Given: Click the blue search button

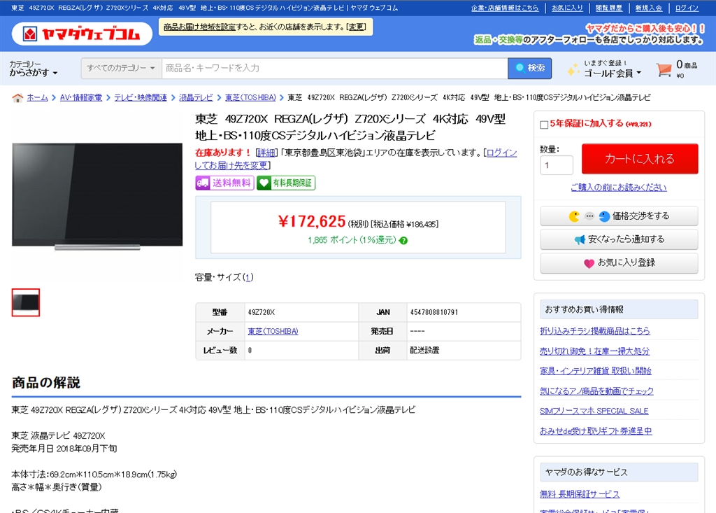Looking at the screenshot, I should (x=530, y=68).
